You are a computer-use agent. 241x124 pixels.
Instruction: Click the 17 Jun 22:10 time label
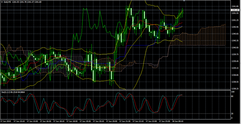(138, 121)
